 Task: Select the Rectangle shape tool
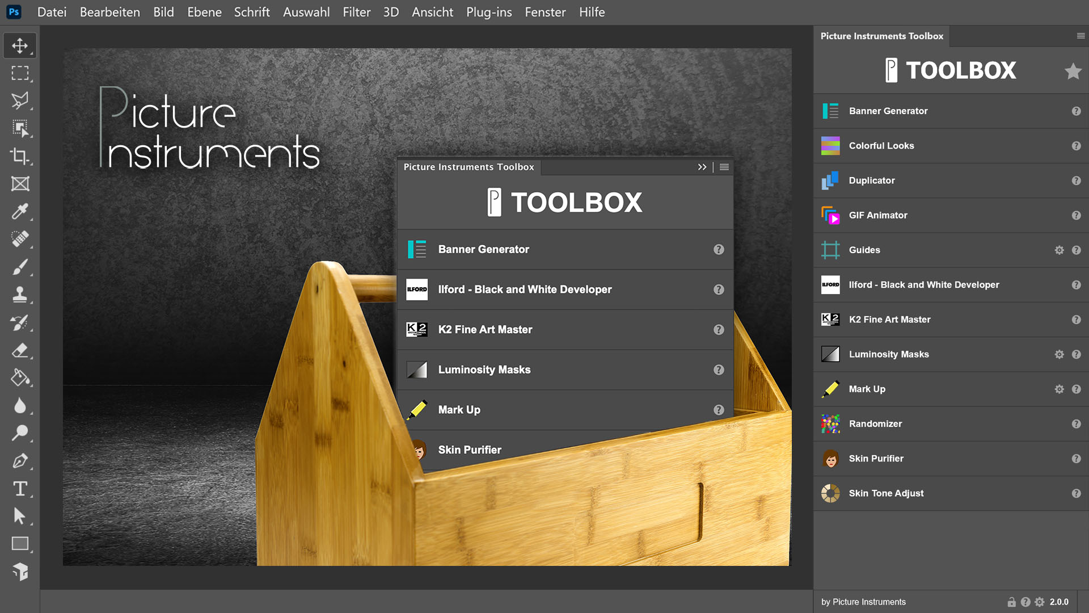[20, 544]
